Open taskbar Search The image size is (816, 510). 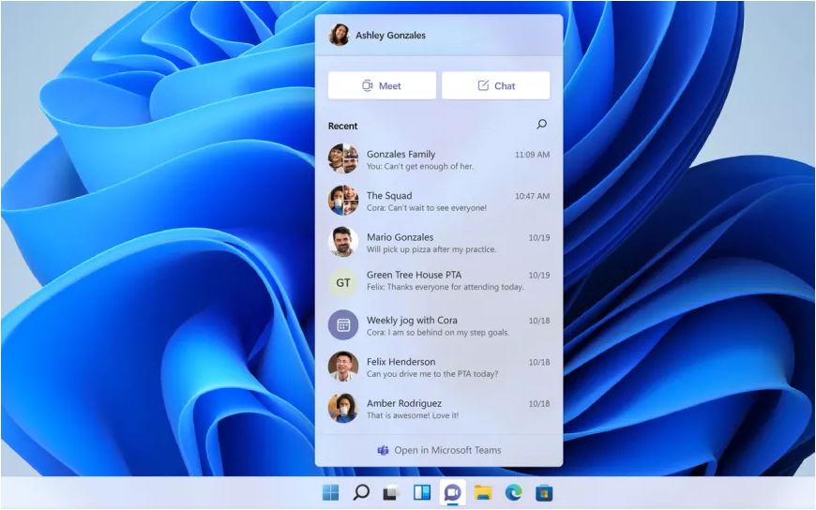click(361, 492)
